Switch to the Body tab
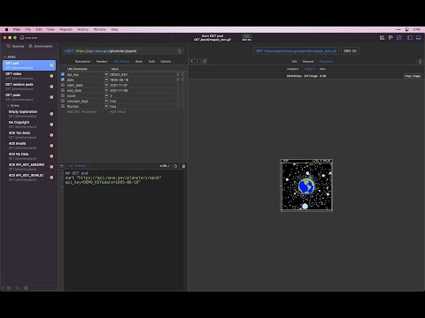The image size is (425, 318). (139, 62)
